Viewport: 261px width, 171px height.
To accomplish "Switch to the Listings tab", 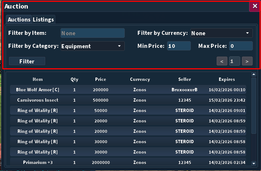I will click(43, 19).
